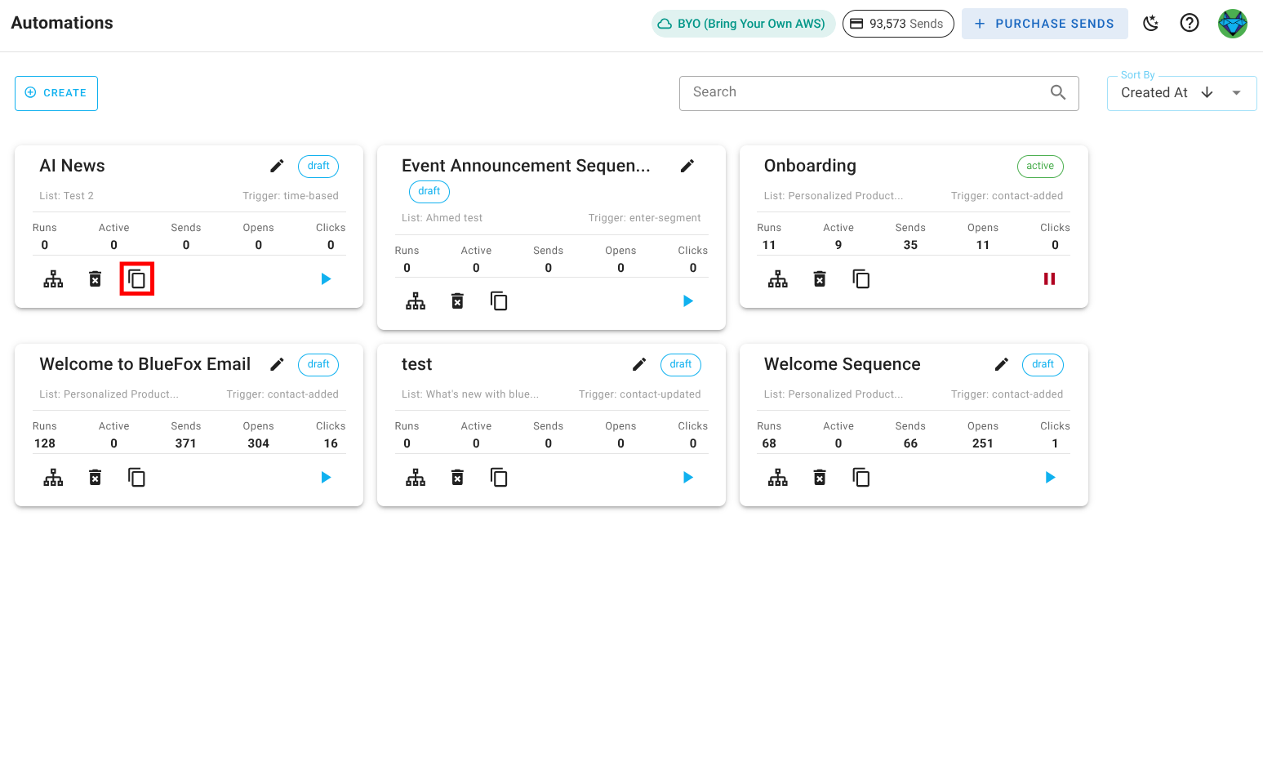Delete the AI News automation
The image size is (1263, 779).
[x=95, y=279]
